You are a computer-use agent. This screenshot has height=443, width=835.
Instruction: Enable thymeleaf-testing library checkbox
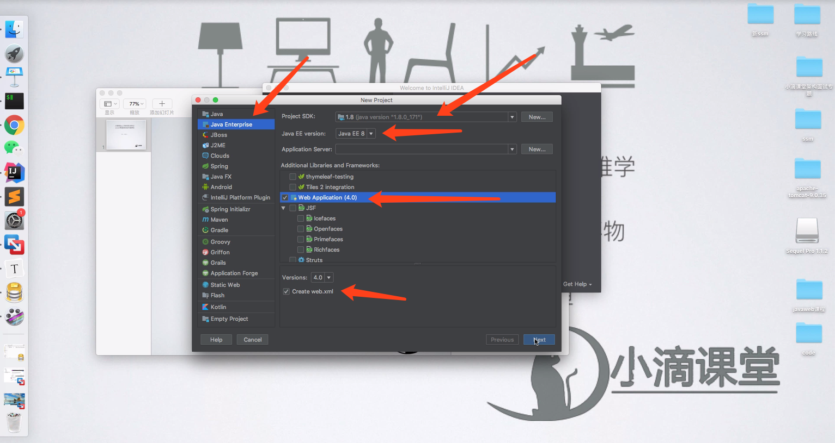(293, 177)
